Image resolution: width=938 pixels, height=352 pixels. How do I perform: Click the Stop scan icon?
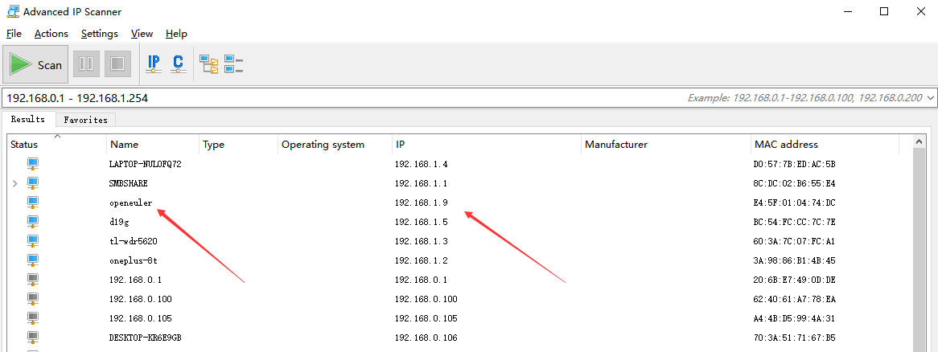click(x=117, y=64)
